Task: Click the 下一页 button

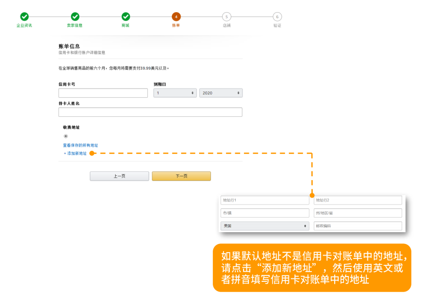Action: (182, 176)
